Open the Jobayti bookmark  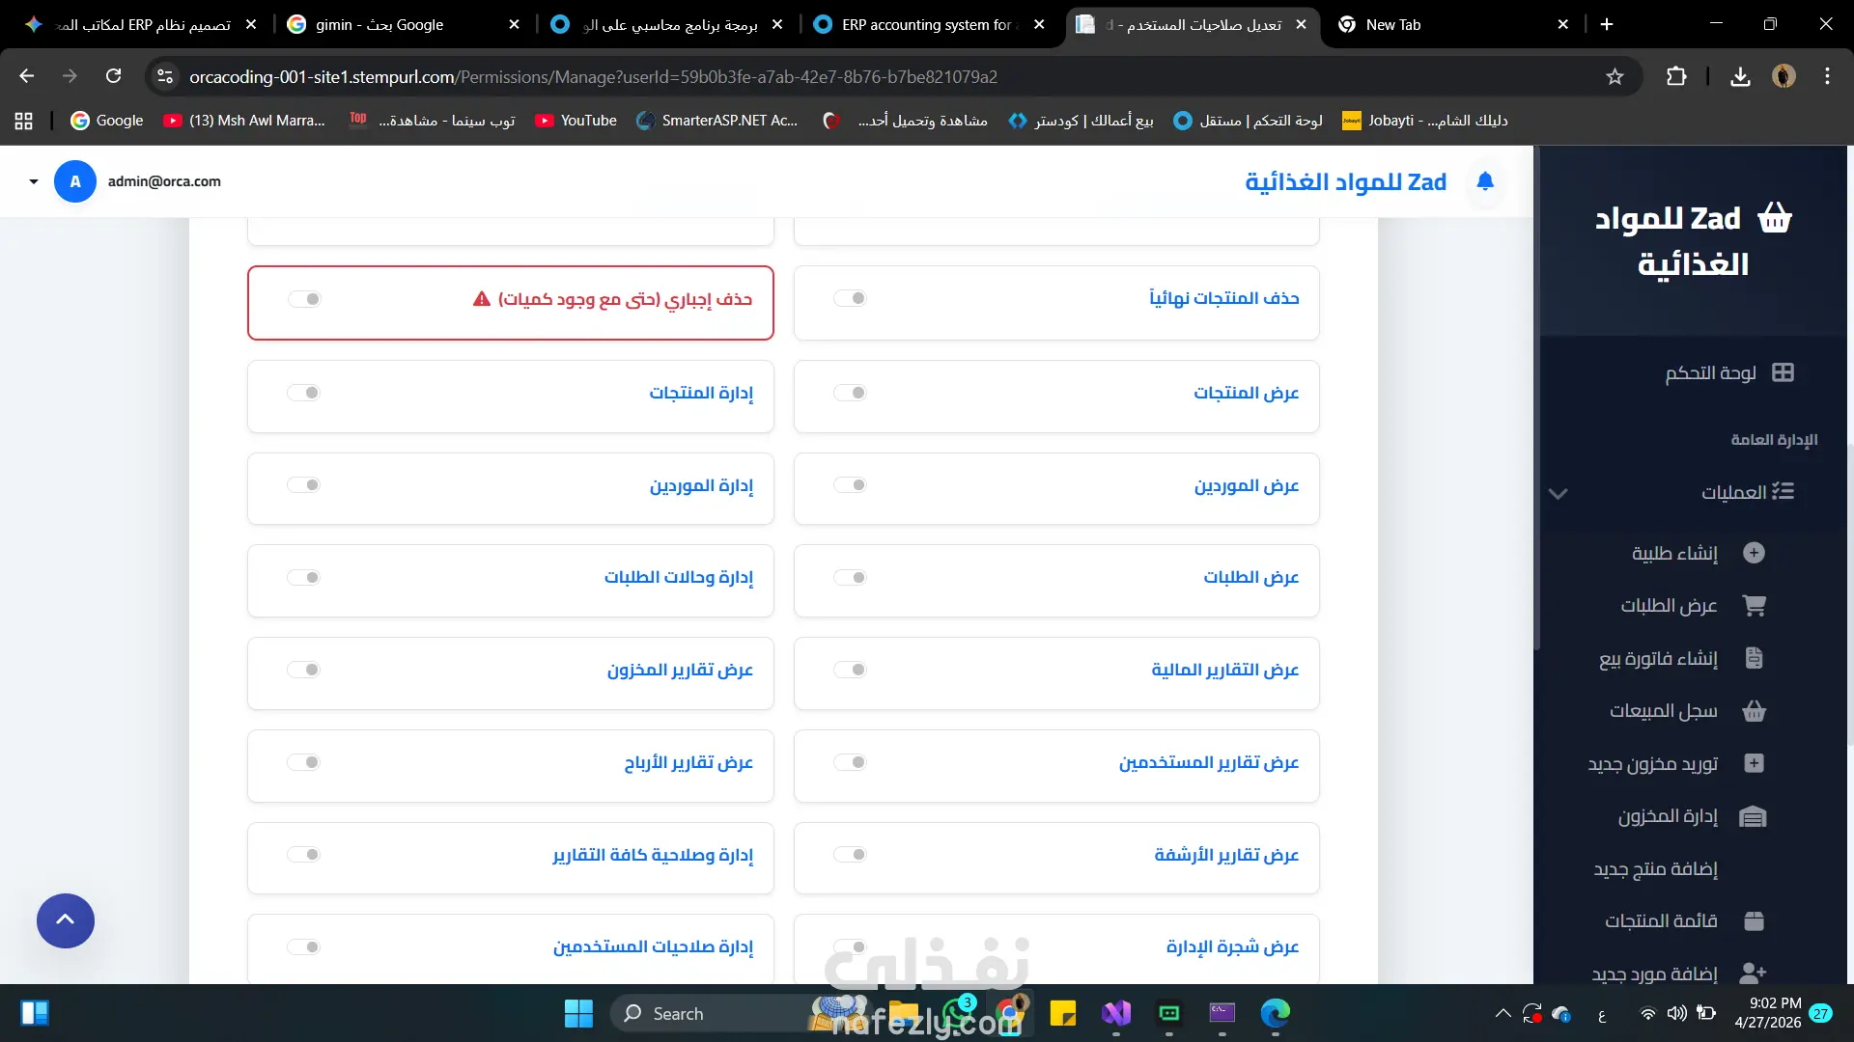[x=1425, y=121]
